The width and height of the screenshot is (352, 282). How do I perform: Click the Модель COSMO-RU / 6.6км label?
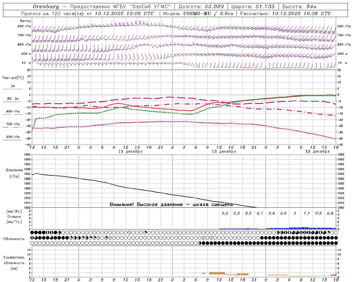[198, 13]
